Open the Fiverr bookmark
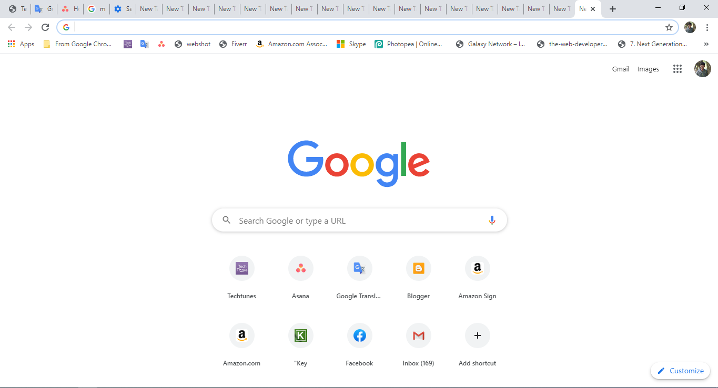Screen dimensions: 718x388 233,44
